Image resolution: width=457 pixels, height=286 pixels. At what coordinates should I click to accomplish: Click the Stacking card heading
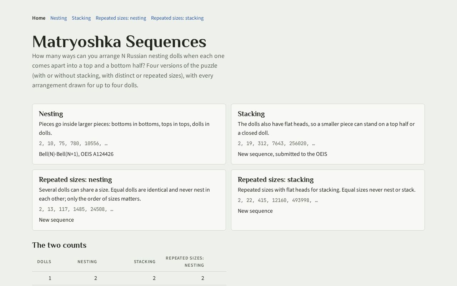point(251,114)
